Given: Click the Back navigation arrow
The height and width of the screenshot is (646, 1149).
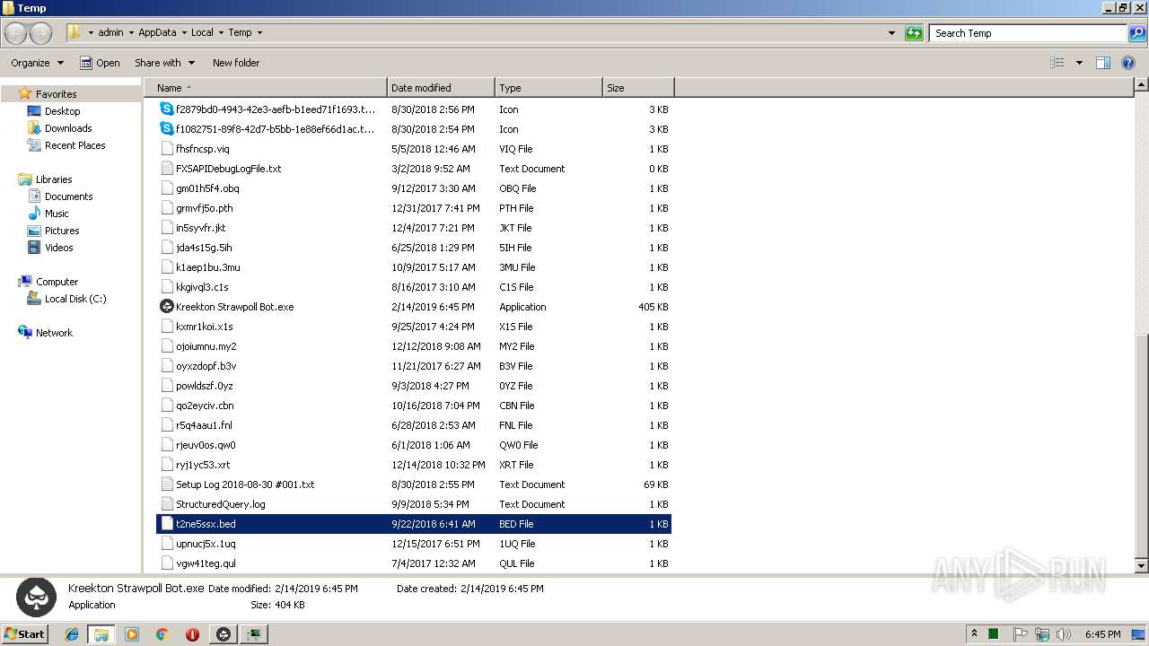Looking at the screenshot, I should coord(16,33).
